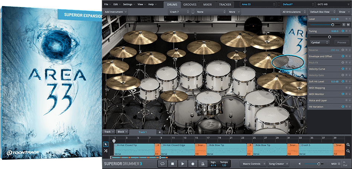Zoom out on the song track

pyautogui.click(x=348, y=151)
